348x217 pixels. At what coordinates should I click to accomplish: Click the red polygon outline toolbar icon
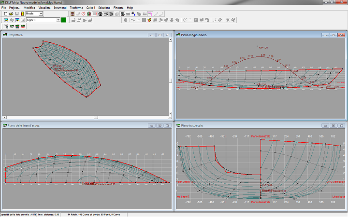(84, 14)
